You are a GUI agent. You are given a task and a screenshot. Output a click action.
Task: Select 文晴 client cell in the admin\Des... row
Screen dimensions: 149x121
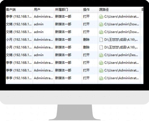(x=19, y=55)
